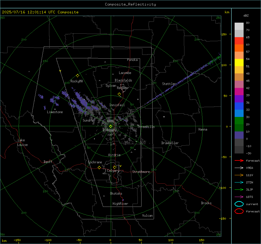
Task: Click the Airdrie city label
Action: point(114,155)
